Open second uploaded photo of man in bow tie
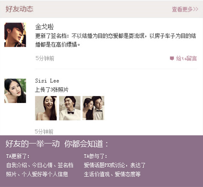 point(70,108)
